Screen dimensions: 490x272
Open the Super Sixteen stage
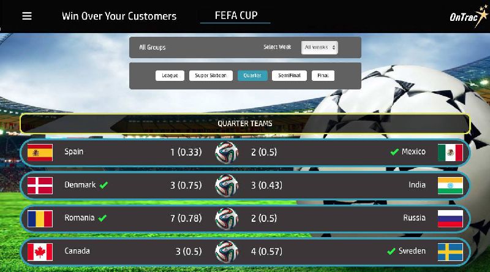pos(211,75)
